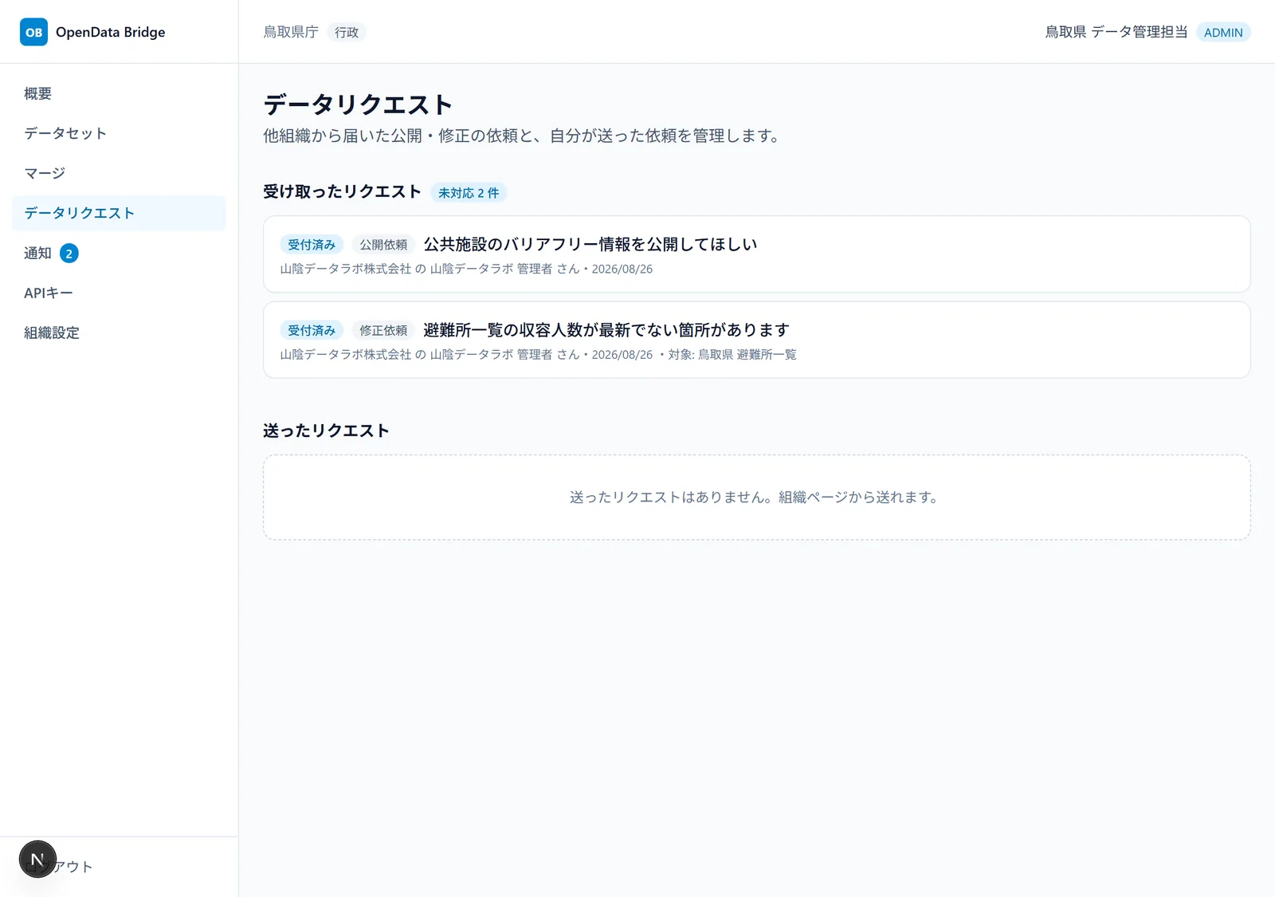Click the ADMIN role badge

1223,33
